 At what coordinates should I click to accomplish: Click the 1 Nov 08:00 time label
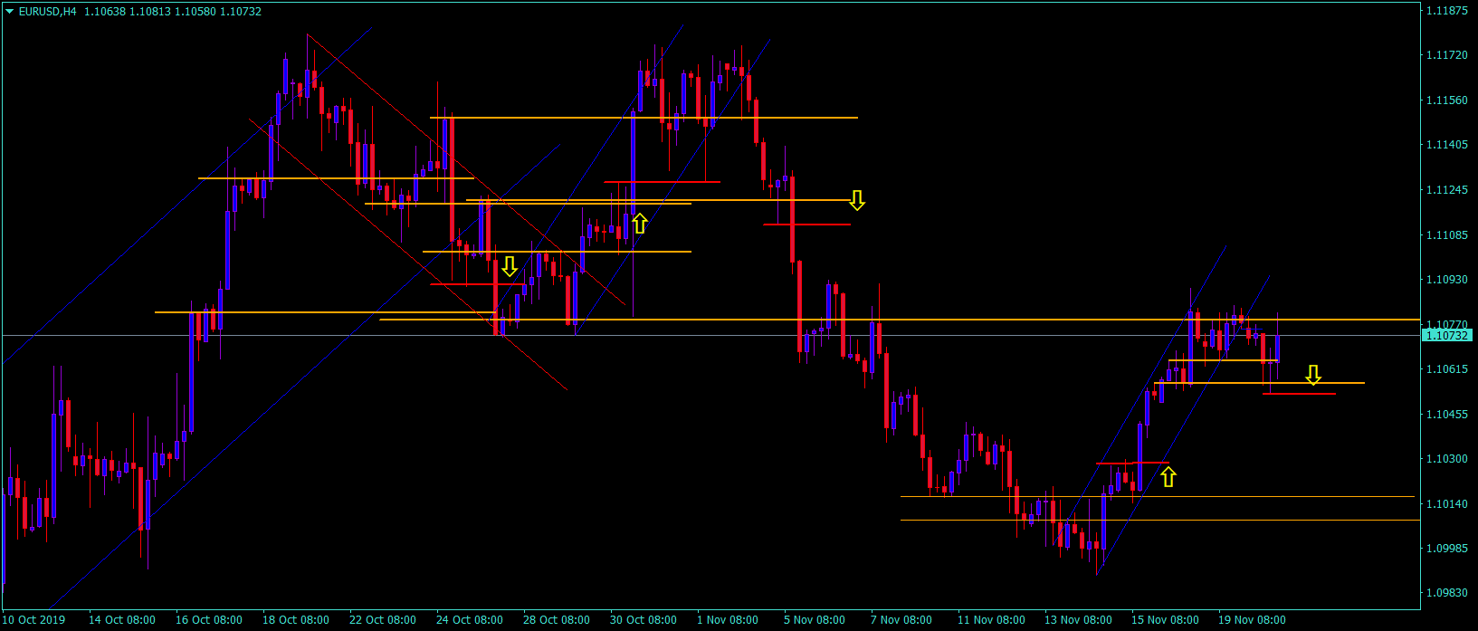pyautogui.click(x=728, y=620)
